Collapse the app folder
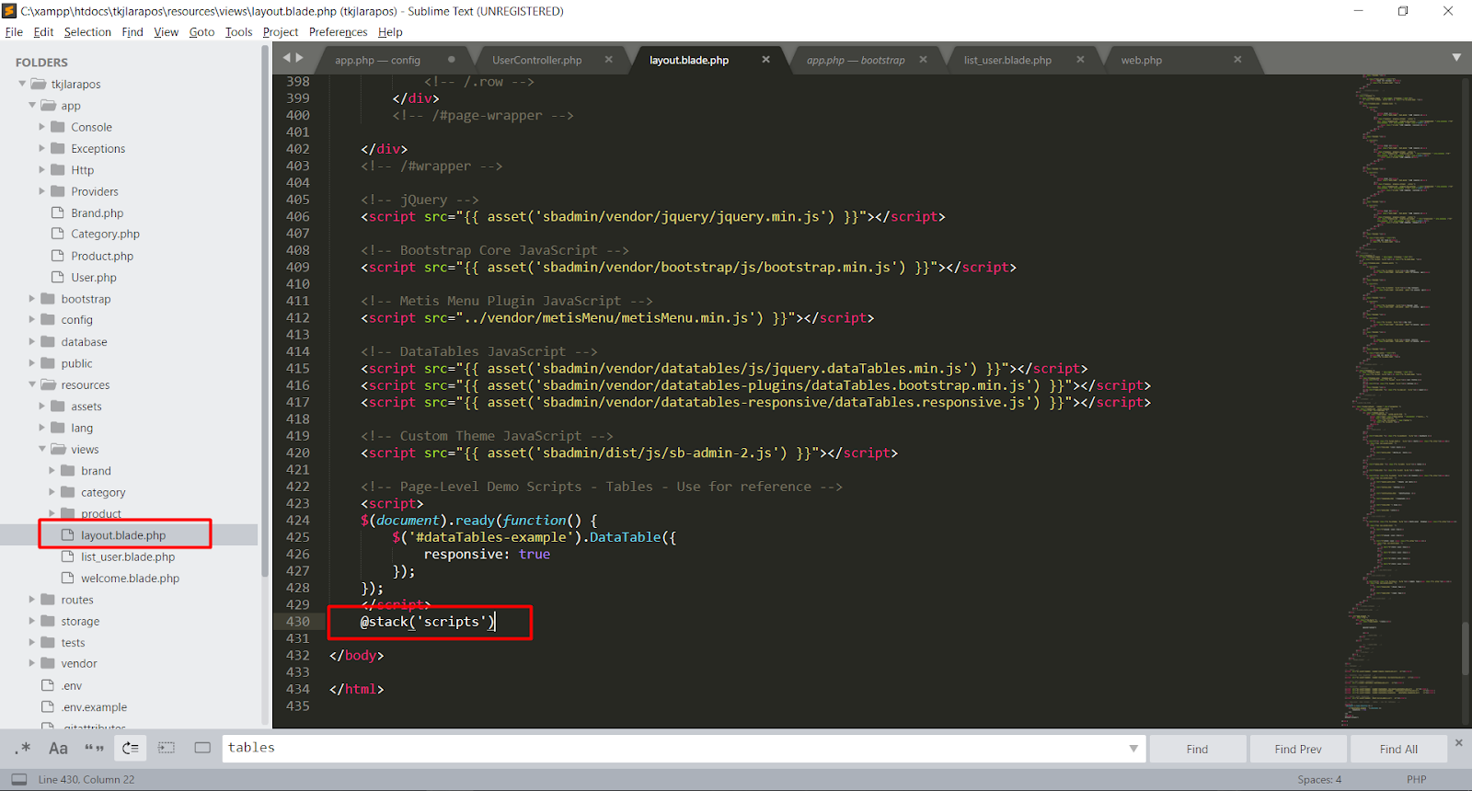This screenshot has height=791, width=1472. point(32,106)
